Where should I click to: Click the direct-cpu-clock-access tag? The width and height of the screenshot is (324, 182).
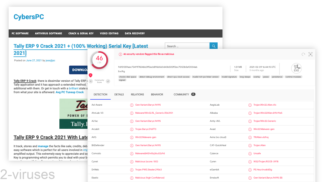point(178,77)
